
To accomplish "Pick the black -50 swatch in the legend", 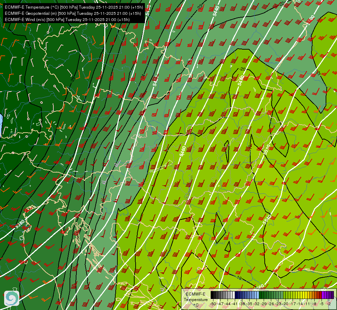I will point(212,295).
